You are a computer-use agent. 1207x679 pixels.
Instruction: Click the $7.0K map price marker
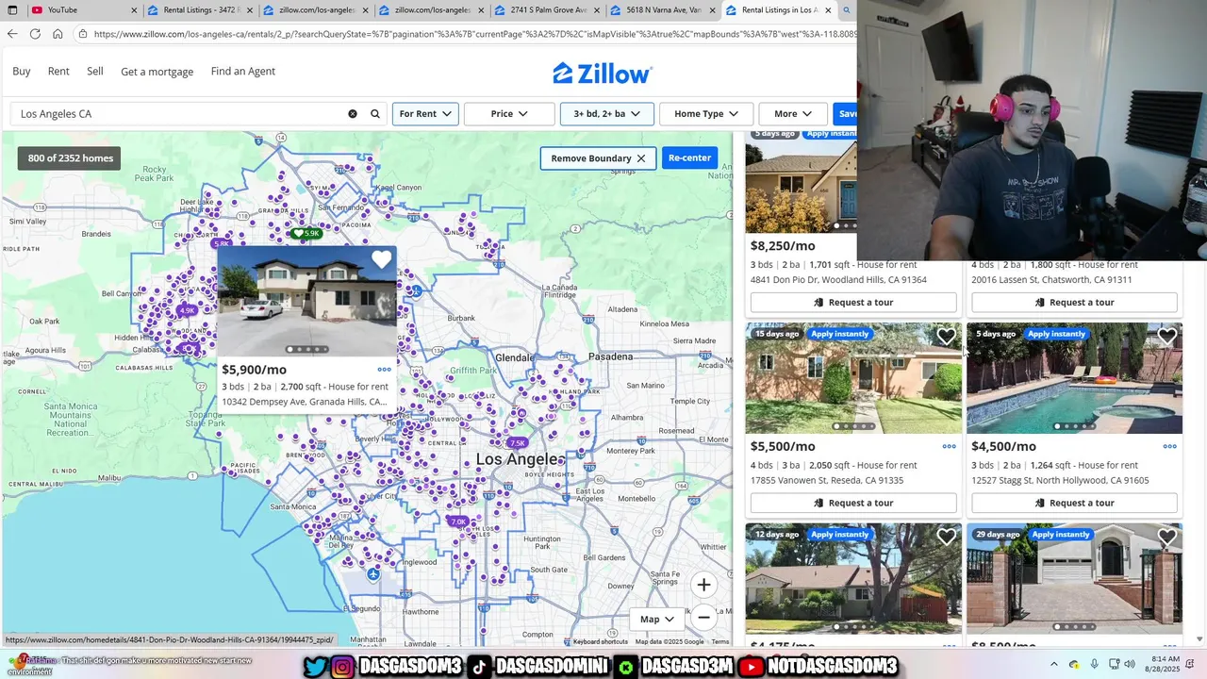(x=457, y=522)
